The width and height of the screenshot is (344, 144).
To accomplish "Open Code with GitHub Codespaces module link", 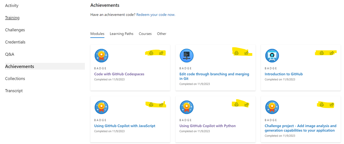I will coord(119,74).
